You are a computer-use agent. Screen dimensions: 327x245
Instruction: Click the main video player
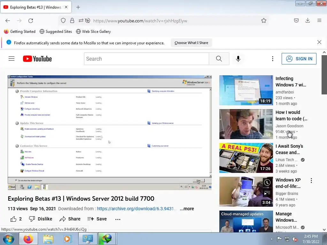(x=110, y=132)
